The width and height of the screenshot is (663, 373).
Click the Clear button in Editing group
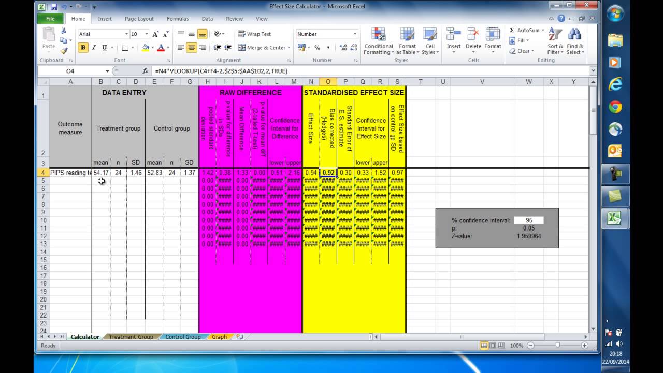521,51
